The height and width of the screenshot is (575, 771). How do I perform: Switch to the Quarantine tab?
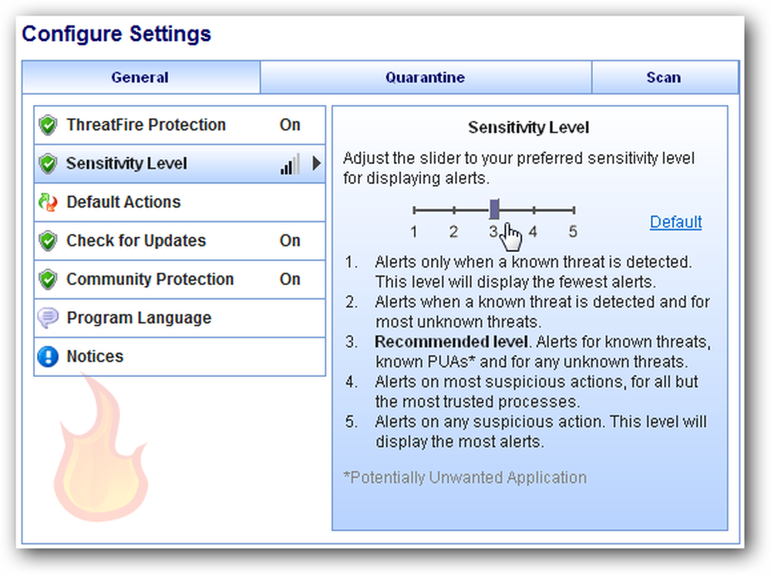click(x=426, y=77)
